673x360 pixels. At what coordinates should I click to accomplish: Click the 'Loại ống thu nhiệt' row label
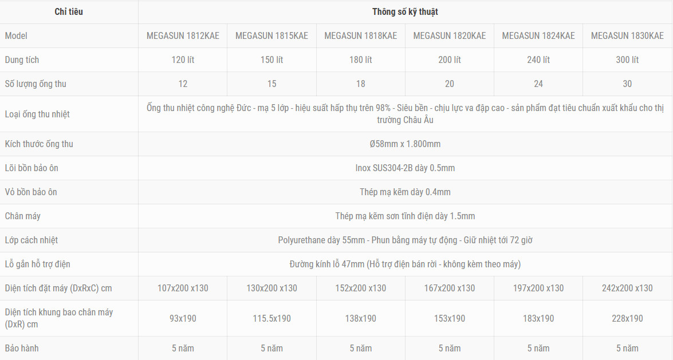tap(37, 114)
